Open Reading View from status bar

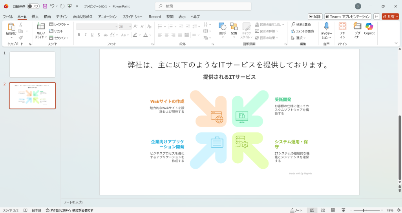(333, 210)
